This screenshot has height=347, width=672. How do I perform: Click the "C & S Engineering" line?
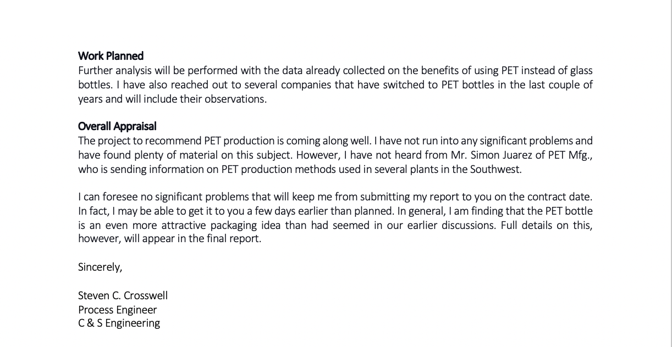[119, 323]
